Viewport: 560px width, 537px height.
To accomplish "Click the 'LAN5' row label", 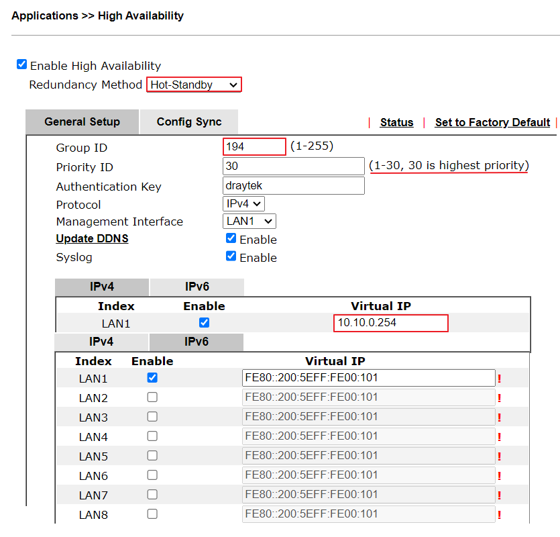I will click(93, 456).
